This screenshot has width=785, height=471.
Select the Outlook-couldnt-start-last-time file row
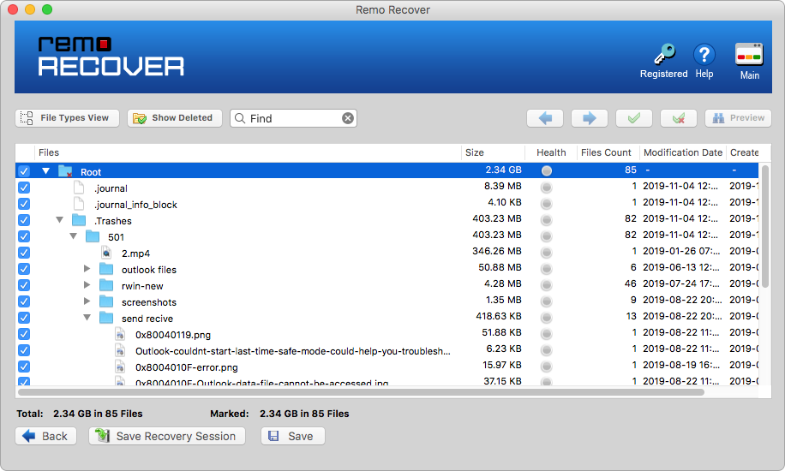388,350
